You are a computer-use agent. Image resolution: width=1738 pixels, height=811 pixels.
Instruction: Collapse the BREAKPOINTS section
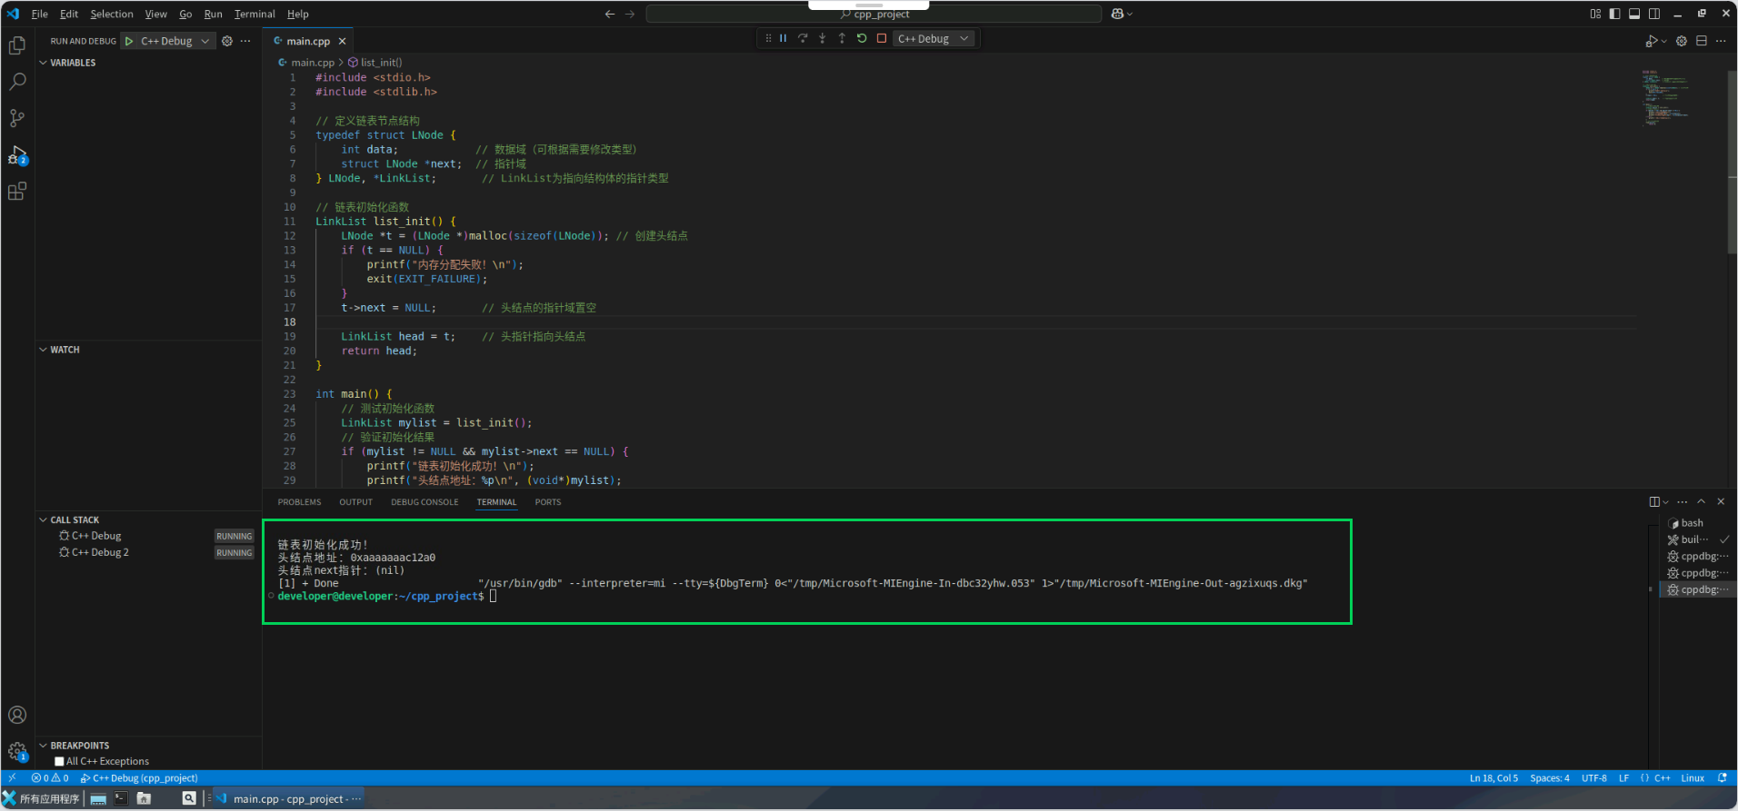(79, 746)
